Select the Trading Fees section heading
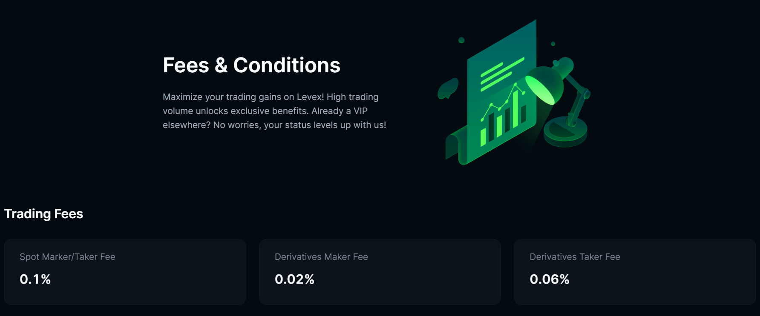 click(43, 214)
